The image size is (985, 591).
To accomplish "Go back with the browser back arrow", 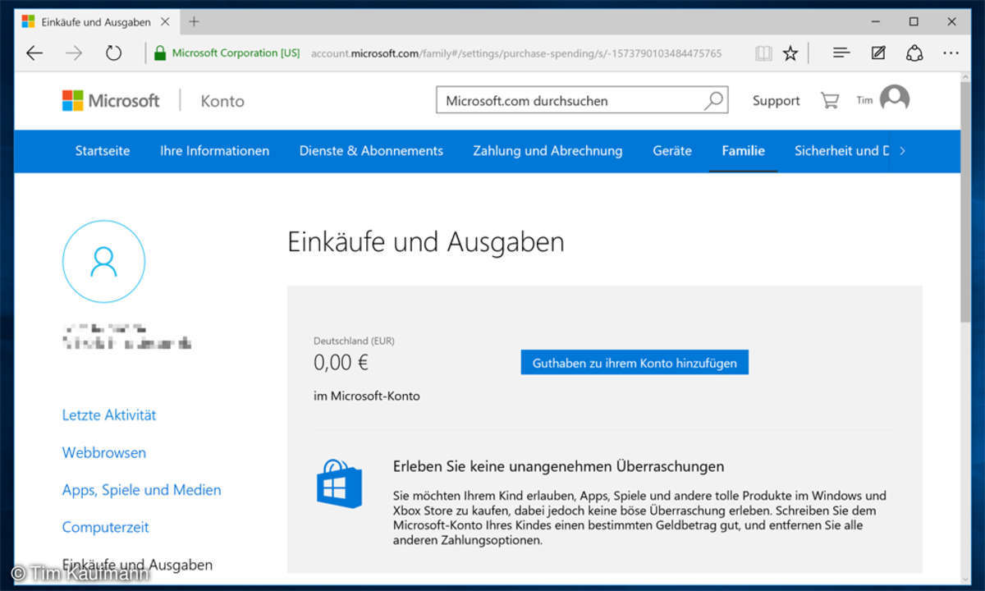I will click(34, 53).
